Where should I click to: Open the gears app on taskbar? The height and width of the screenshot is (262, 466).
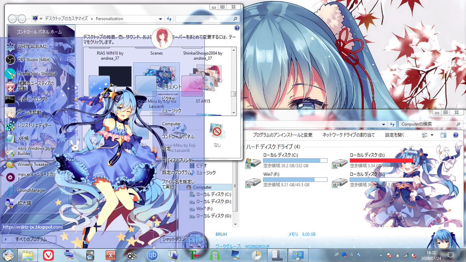[x=131, y=255]
